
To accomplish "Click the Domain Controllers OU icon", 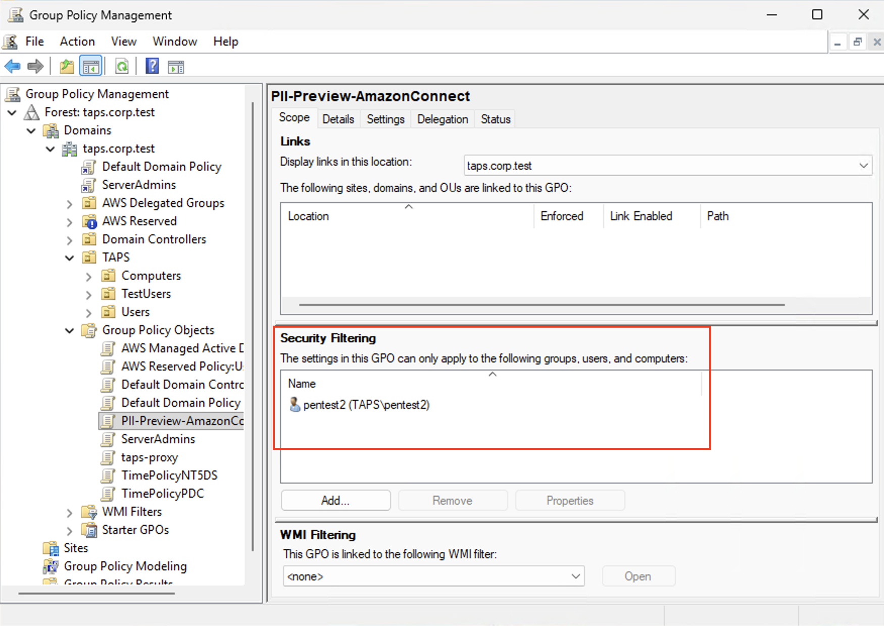I will click(89, 239).
